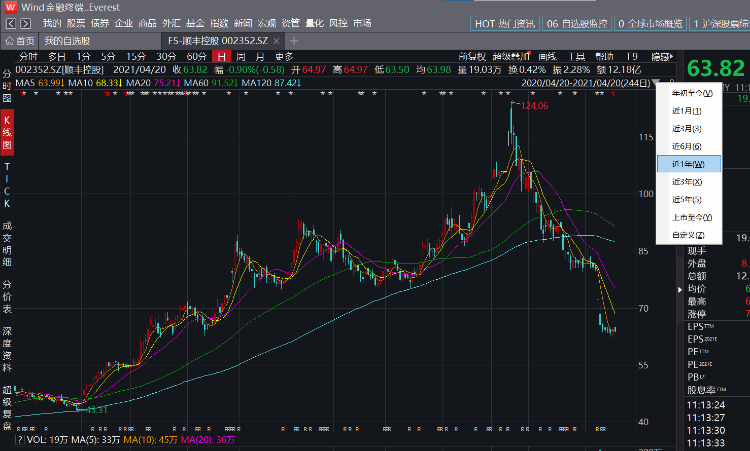This screenshot has width=750, height=451.
Task: Click 06 自选股监控 button
Action: point(577,24)
